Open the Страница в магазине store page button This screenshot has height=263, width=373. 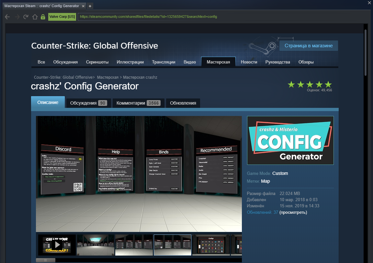(309, 46)
